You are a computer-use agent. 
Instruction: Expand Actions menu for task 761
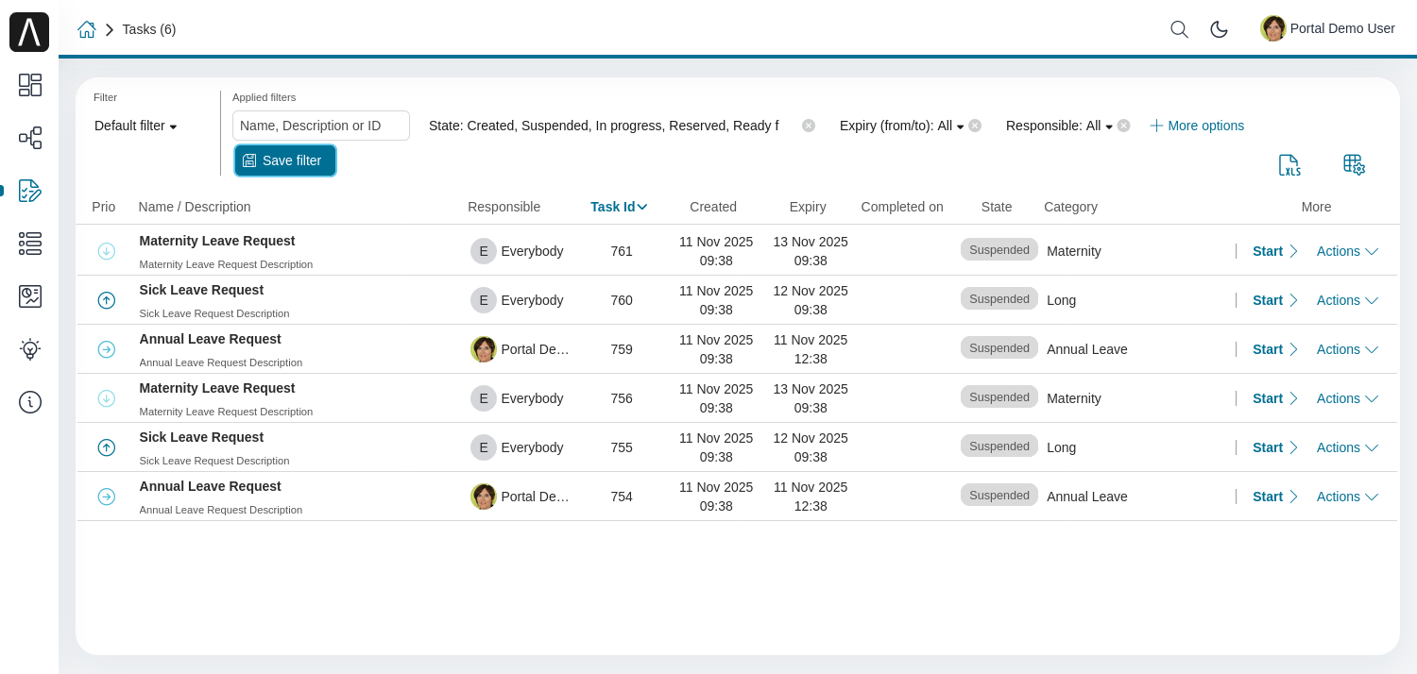click(x=1347, y=251)
